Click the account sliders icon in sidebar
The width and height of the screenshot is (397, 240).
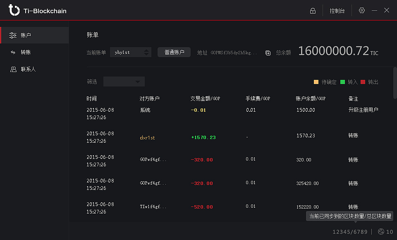tap(13, 35)
